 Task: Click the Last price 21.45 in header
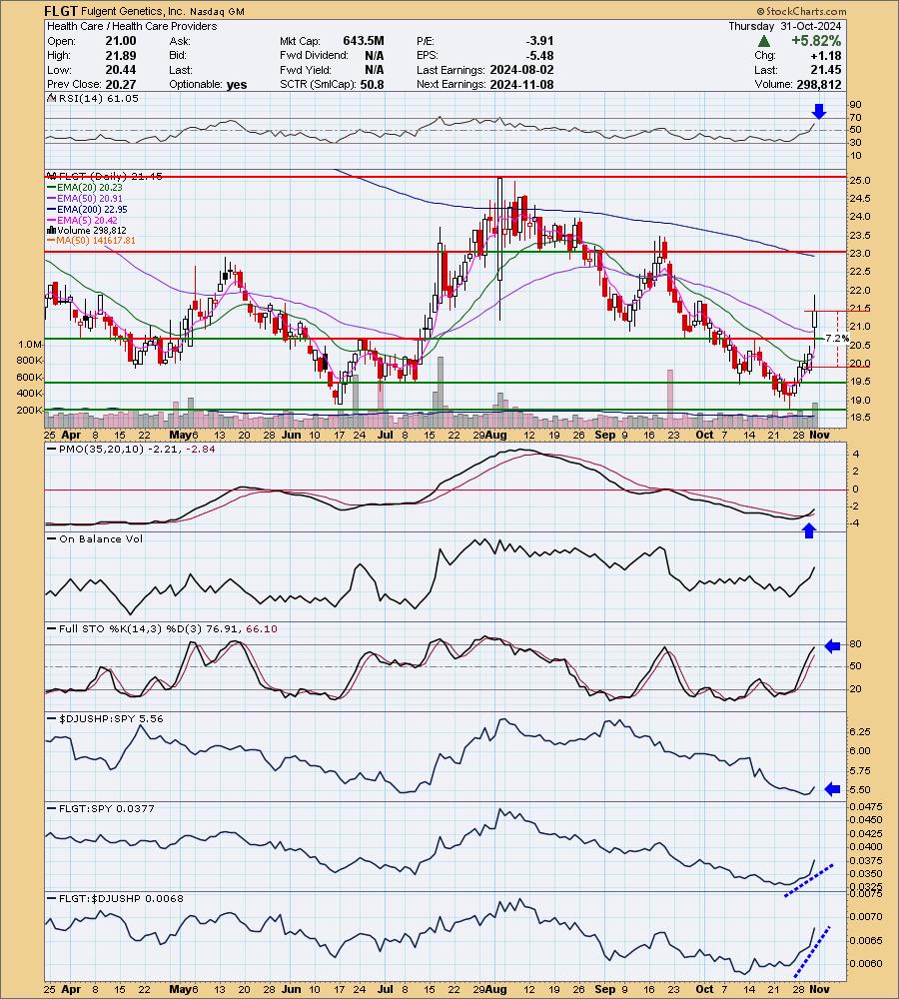[826, 70]
